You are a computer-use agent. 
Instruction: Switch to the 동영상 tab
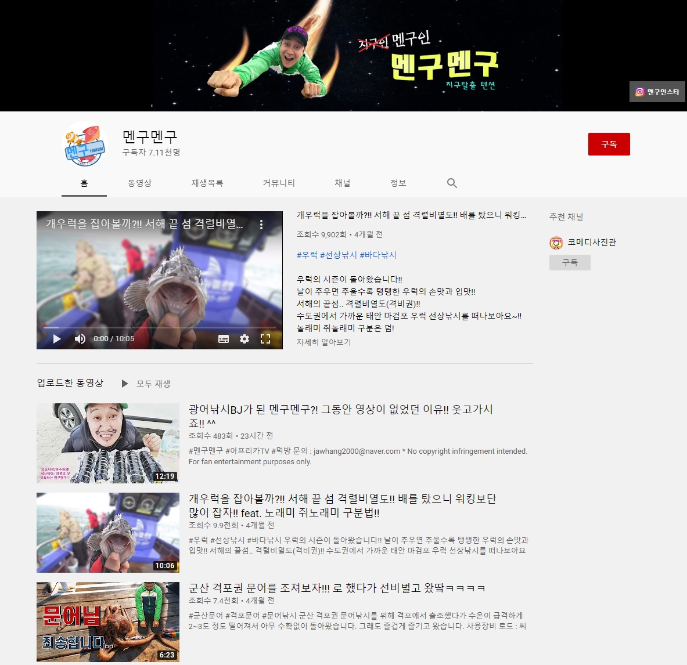coord(139,183)
